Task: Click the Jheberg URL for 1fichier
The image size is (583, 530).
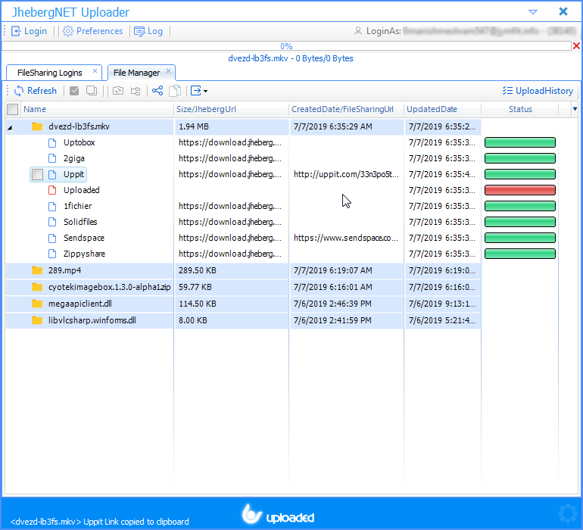Action: tap(230, 206)
